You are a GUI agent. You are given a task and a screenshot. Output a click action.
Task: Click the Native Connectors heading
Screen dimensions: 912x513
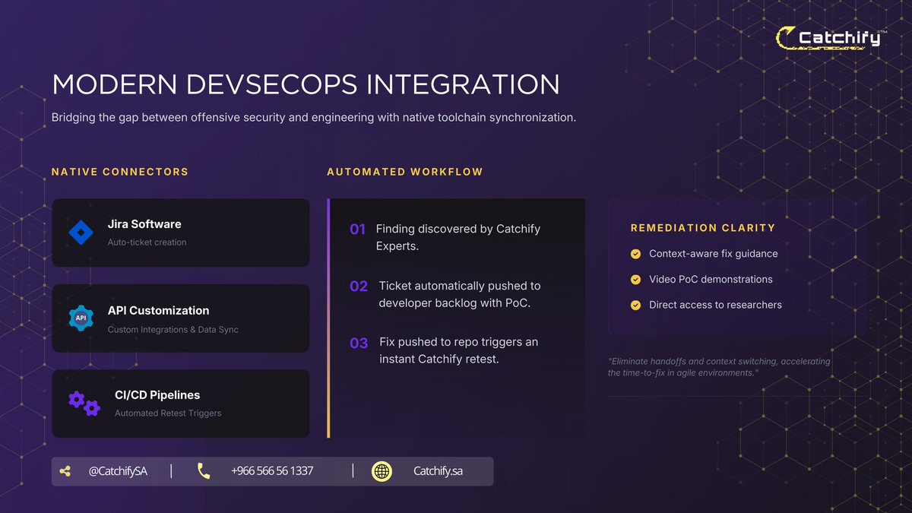point(120,172)
